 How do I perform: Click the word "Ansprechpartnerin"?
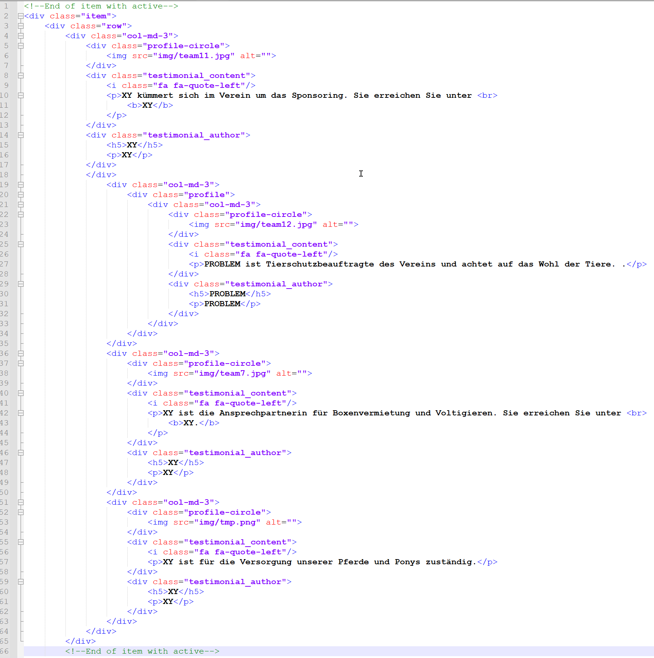pyautogui.click(x=263, y=413)
